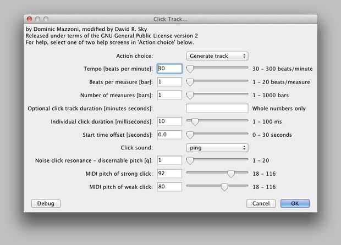The image size is (341, 245).
Task: Focus the Tempo text field
Action: pos(169,69)
